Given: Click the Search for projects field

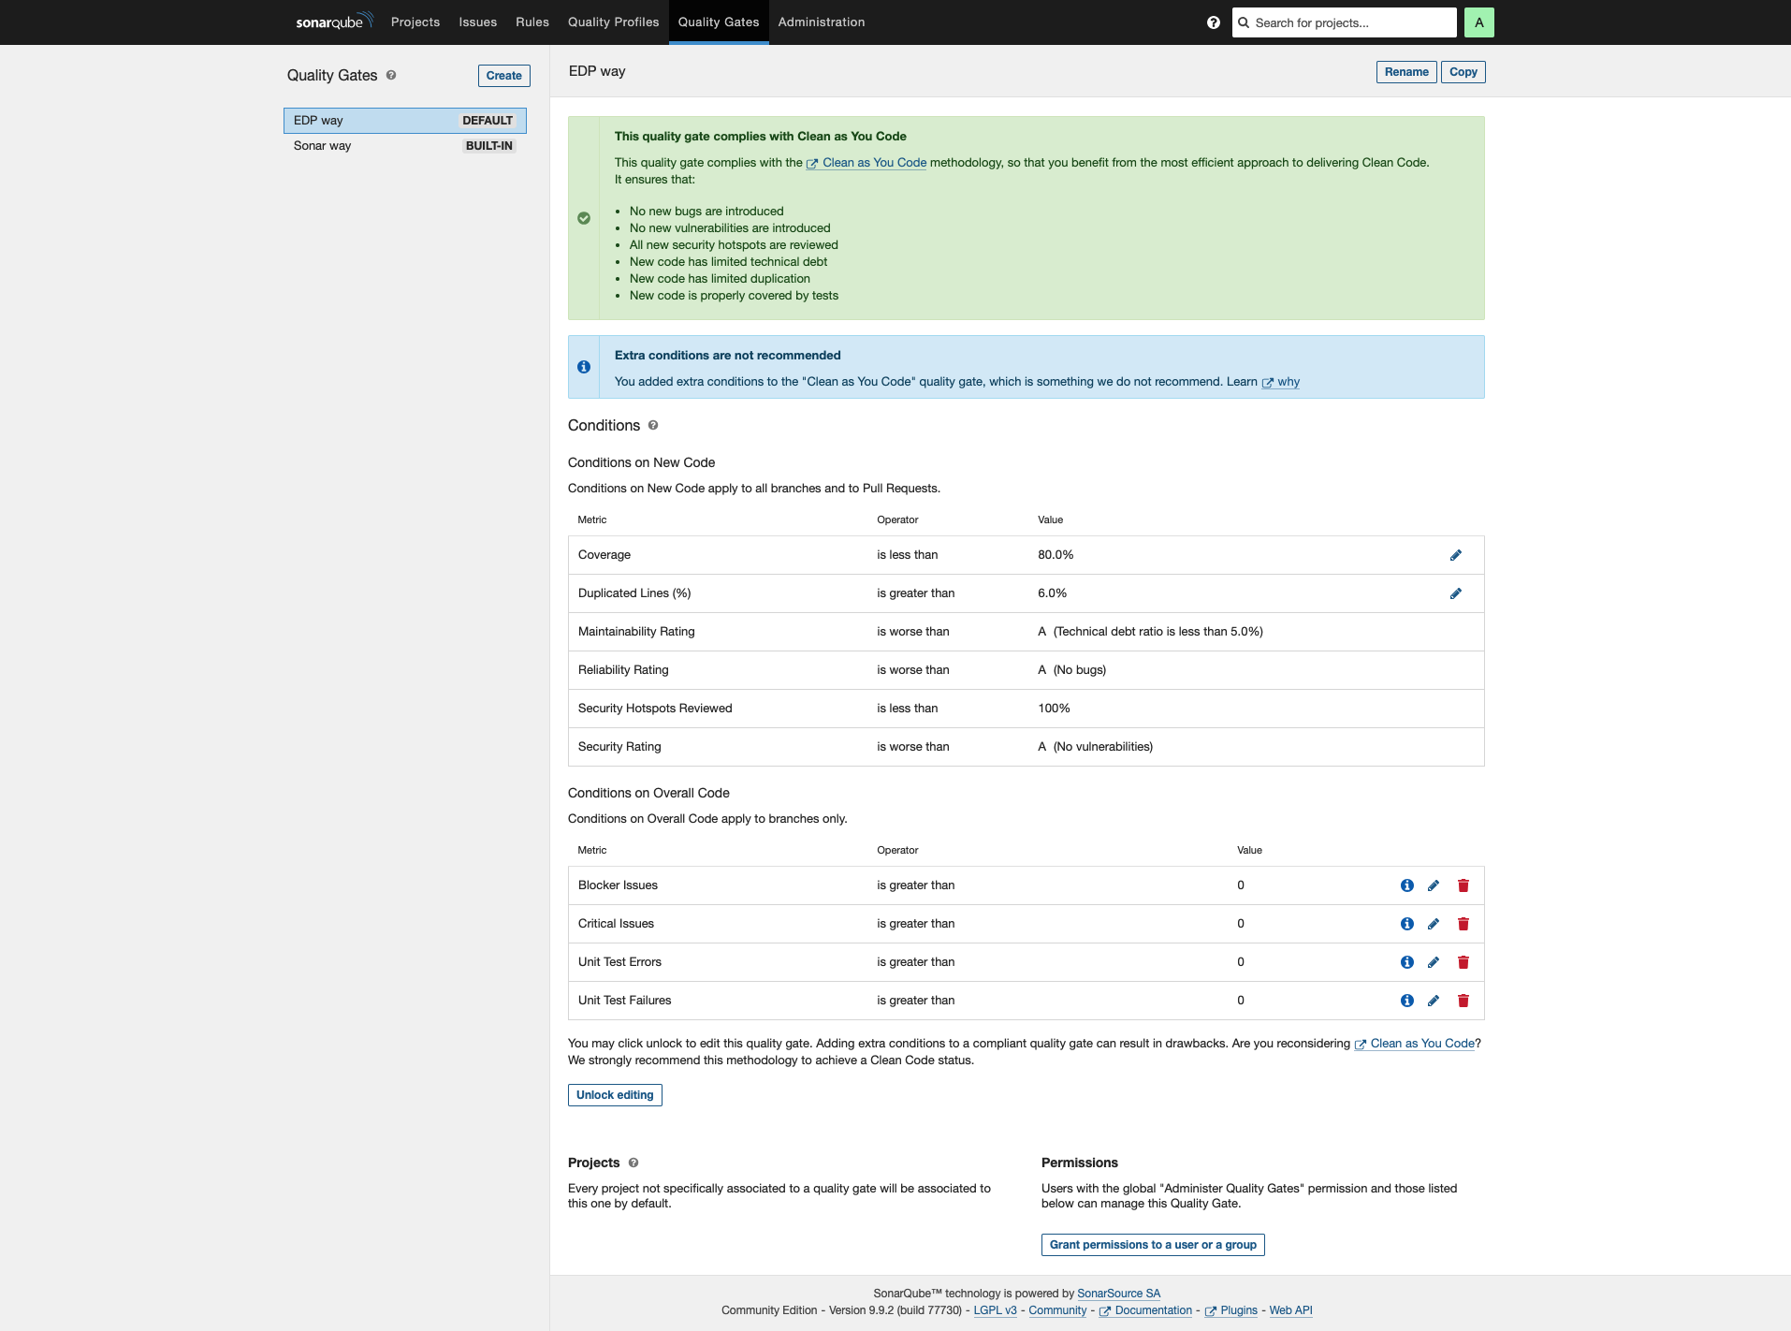Looking at the screenshot, I should (1343, 22).
